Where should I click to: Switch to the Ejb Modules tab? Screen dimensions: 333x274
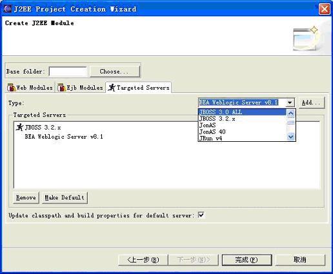[x=80, y=88]
